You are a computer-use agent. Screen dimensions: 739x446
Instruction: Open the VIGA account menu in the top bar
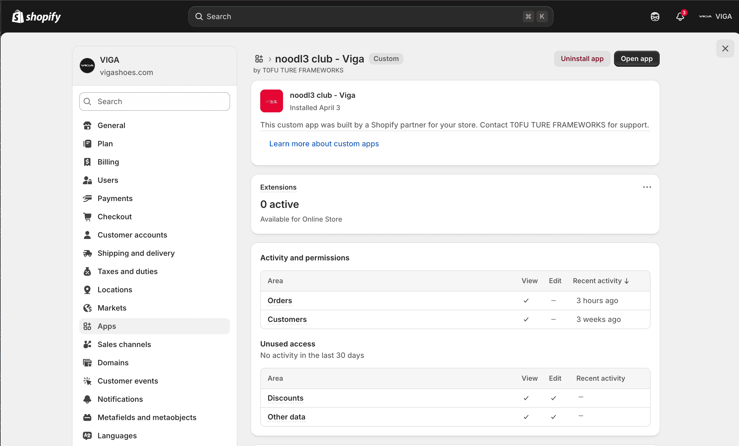(715, 17)
